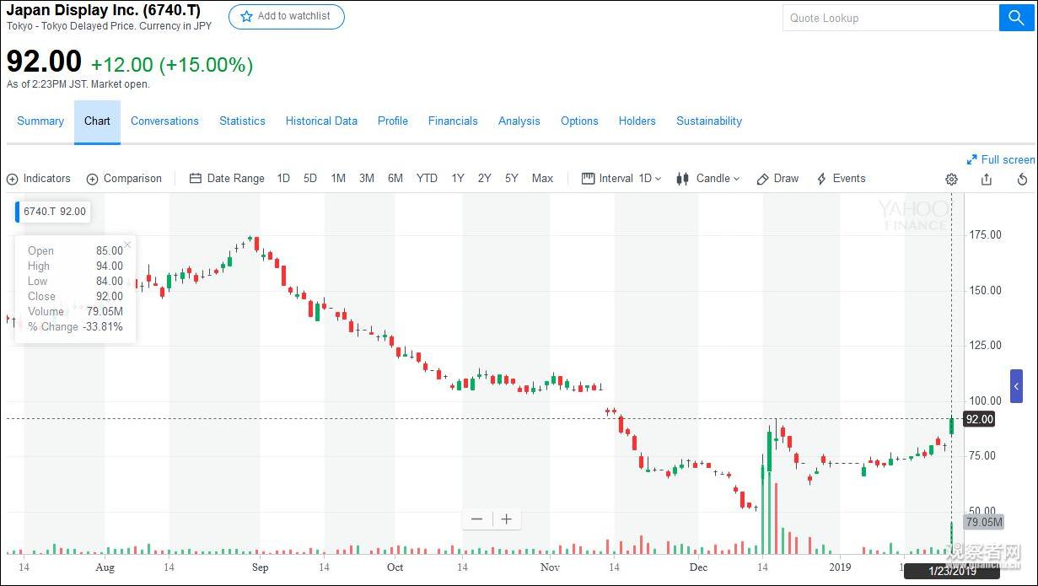The height and width of the screenshot is (586, 1038).
Task: Click the 6740.T 92.00 series label
Action: (x=54, y=212)
